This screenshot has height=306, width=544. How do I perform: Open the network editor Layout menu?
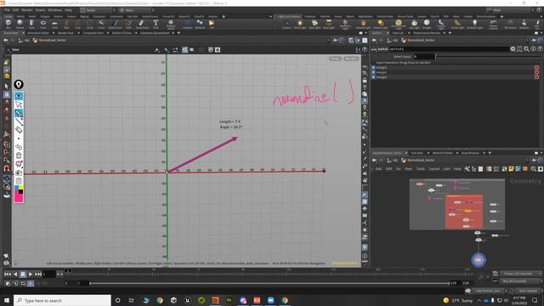coord(434,169)
